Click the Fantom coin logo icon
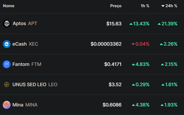This screenshot has height=115, width=184. [7, 64]
